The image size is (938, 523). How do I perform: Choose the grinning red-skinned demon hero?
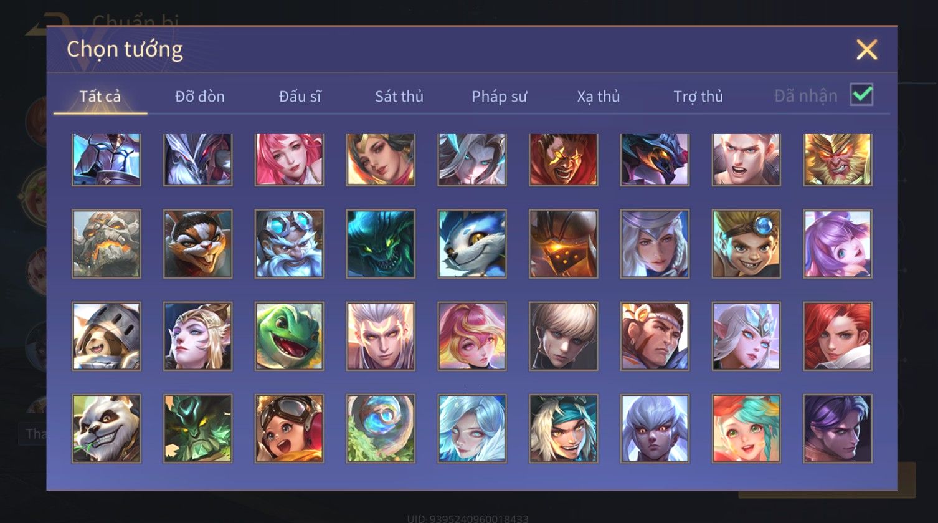click(x=564, y=159)
